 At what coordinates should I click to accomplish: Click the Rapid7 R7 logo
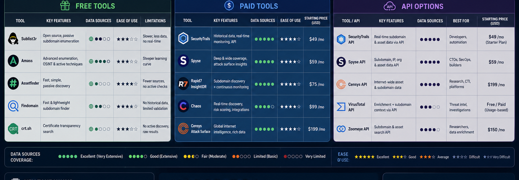(183, 84)
